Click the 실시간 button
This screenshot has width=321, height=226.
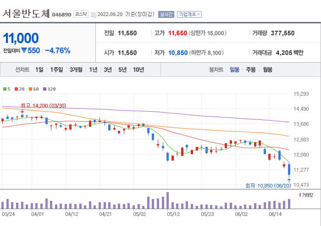(x=166, y=14)
